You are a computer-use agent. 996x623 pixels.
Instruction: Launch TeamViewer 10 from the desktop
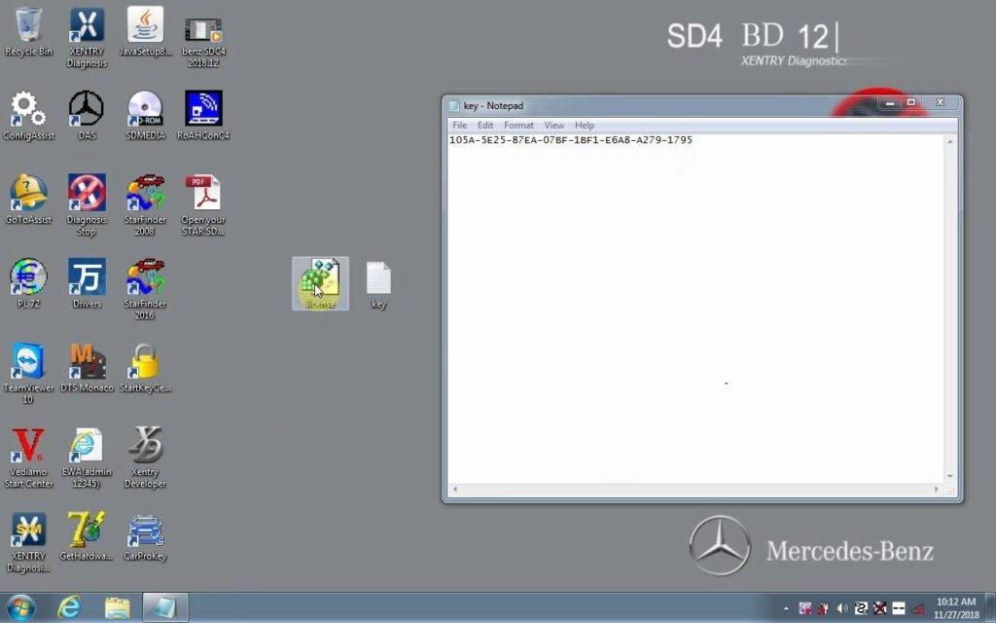point(28,373)
